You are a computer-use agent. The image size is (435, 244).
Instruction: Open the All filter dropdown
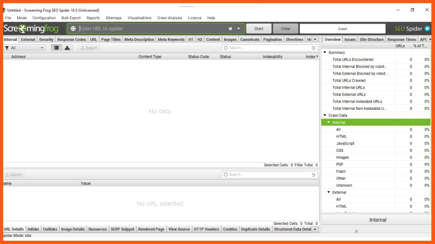[42, 47]
